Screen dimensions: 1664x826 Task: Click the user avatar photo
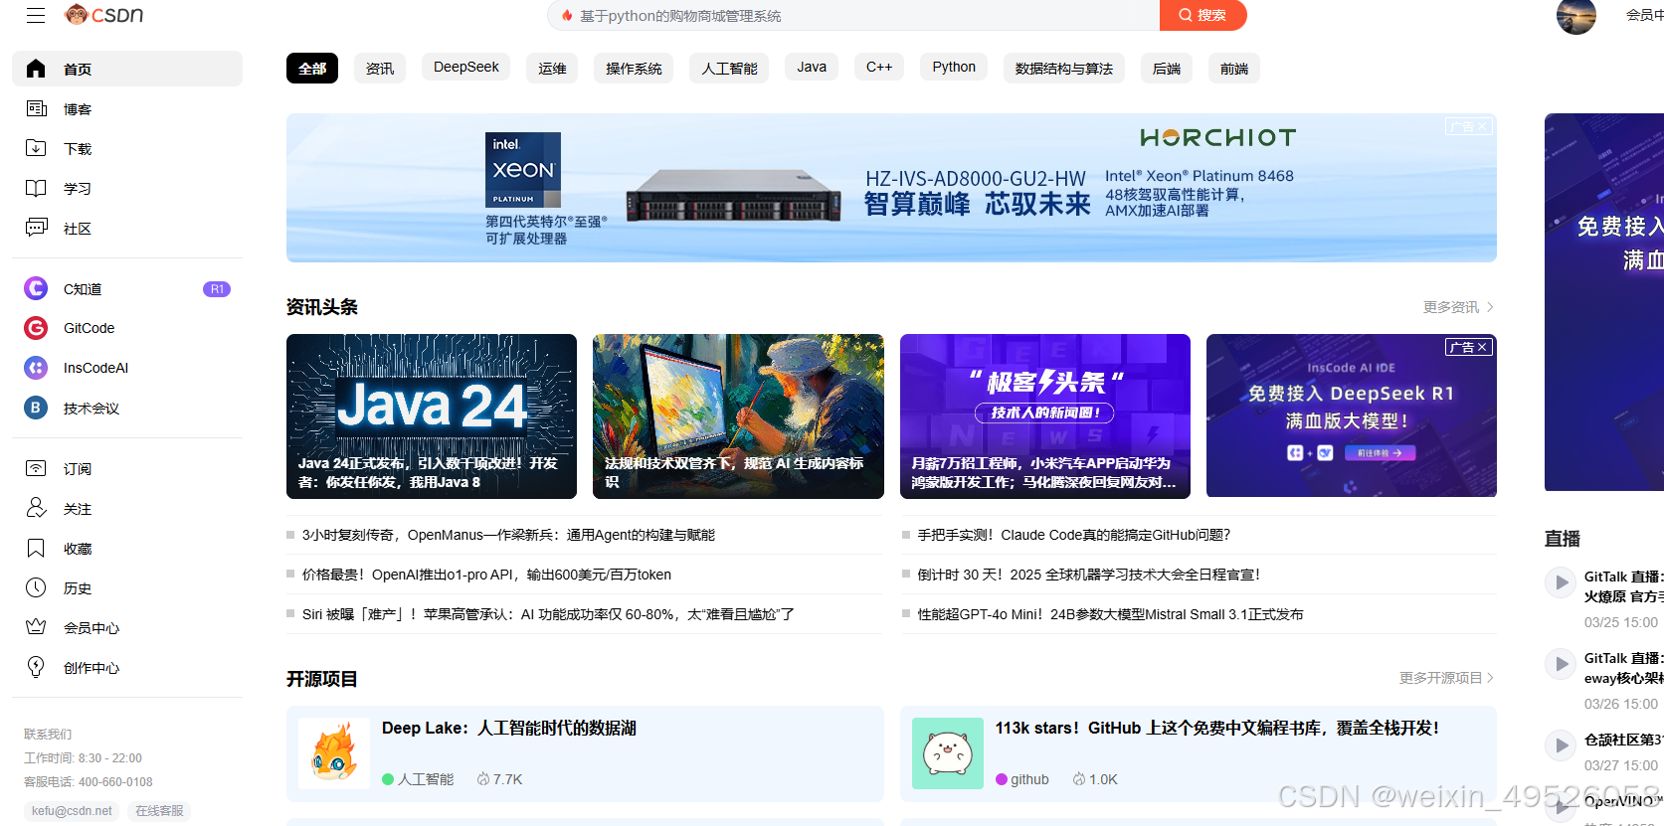tap(1576, 15)
